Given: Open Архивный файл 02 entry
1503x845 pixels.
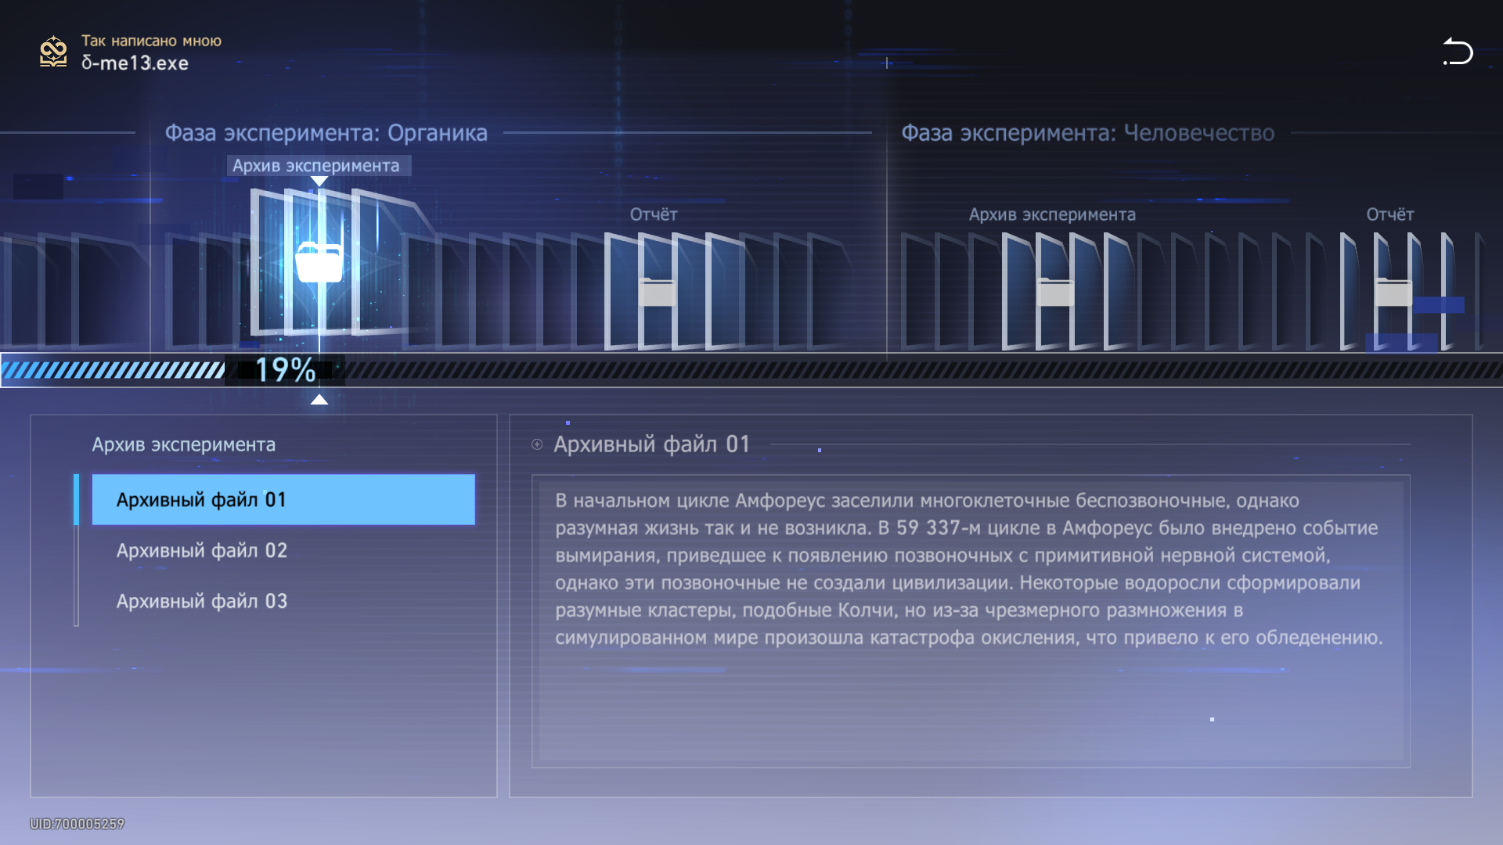Looking at the screenshot, I should 202,550.
